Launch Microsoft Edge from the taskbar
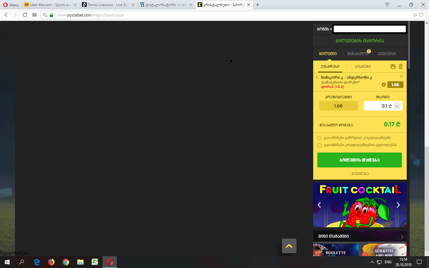The width and height of the screenshot is (429, 268). pyautogui.click(x=37, y=262)
